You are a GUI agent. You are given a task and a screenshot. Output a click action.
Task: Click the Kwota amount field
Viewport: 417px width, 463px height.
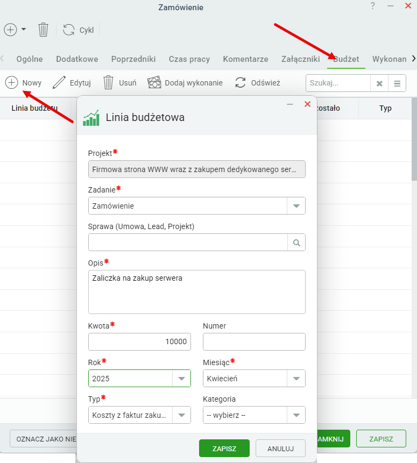(139, 341)
